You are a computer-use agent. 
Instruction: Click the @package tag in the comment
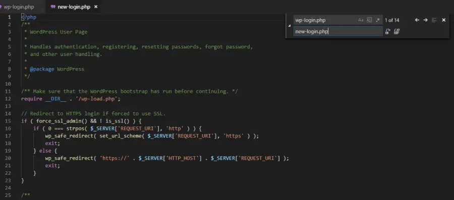[42, 69]
